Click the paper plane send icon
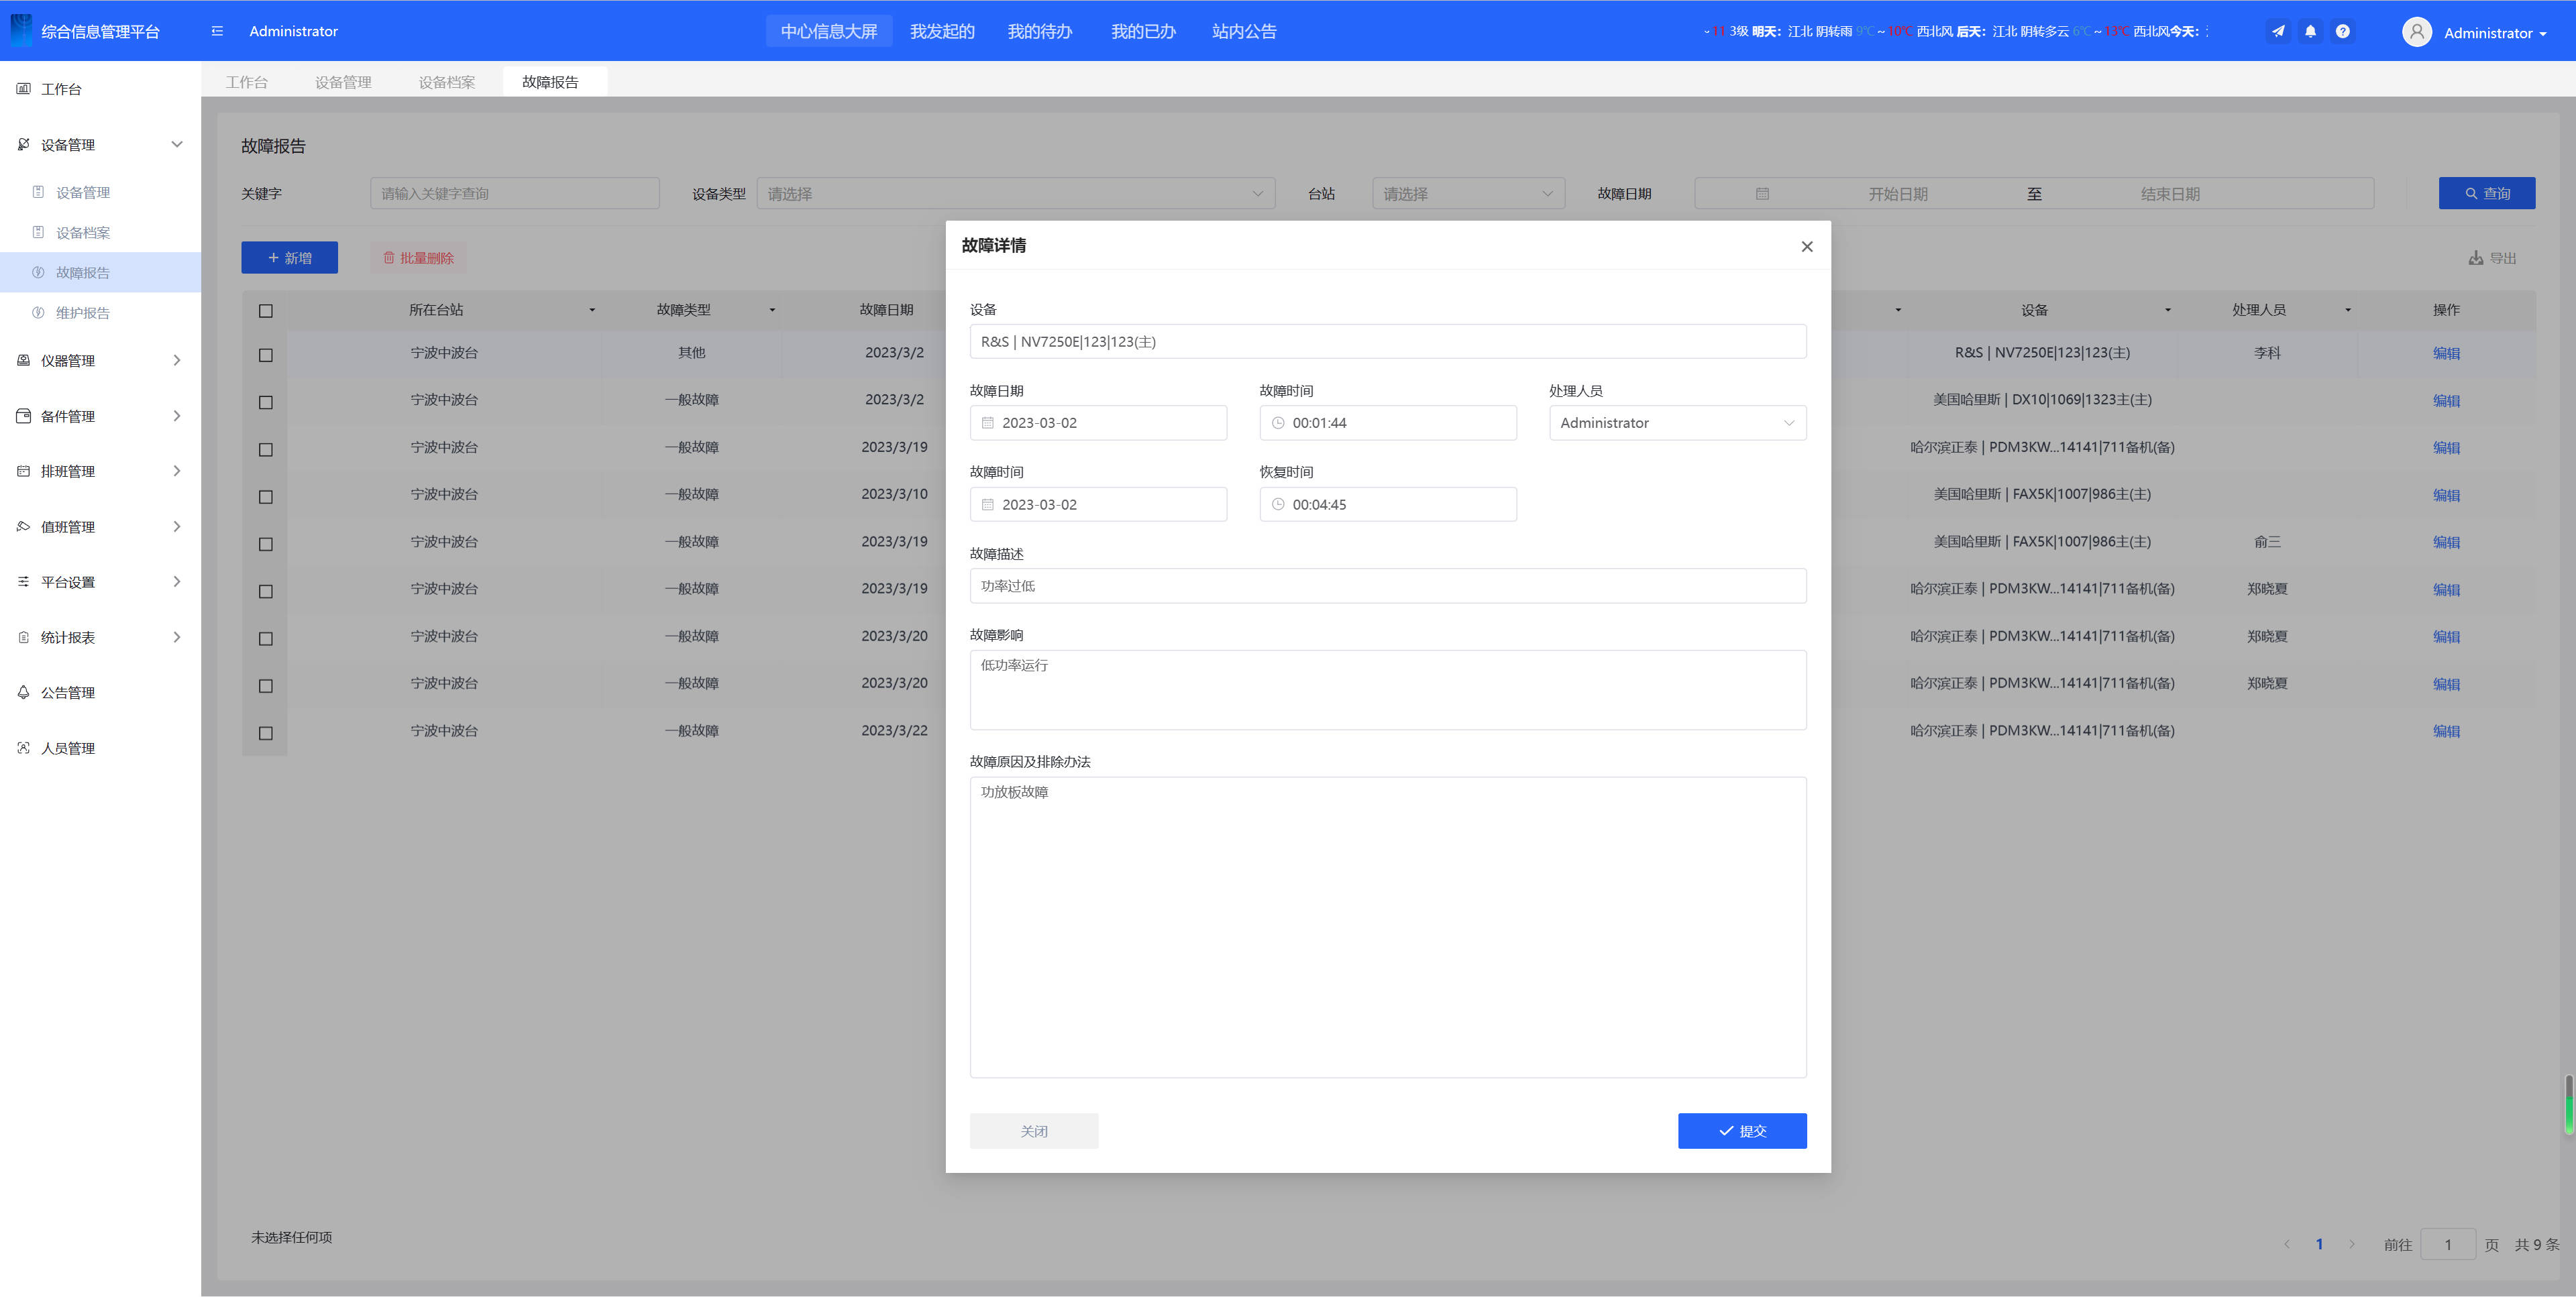This screenshot has height=1297, width=2576. tap(2278, 31)
